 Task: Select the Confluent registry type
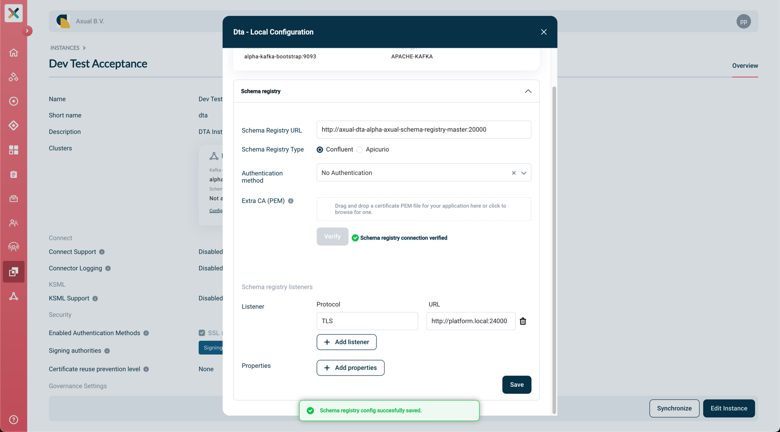(320, 150)
